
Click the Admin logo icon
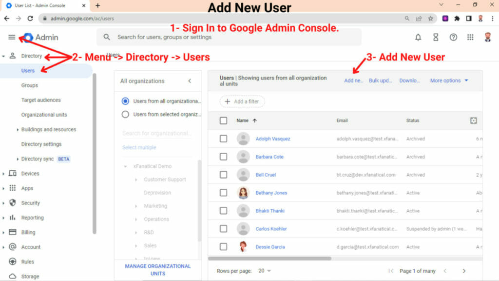point(29,37)
